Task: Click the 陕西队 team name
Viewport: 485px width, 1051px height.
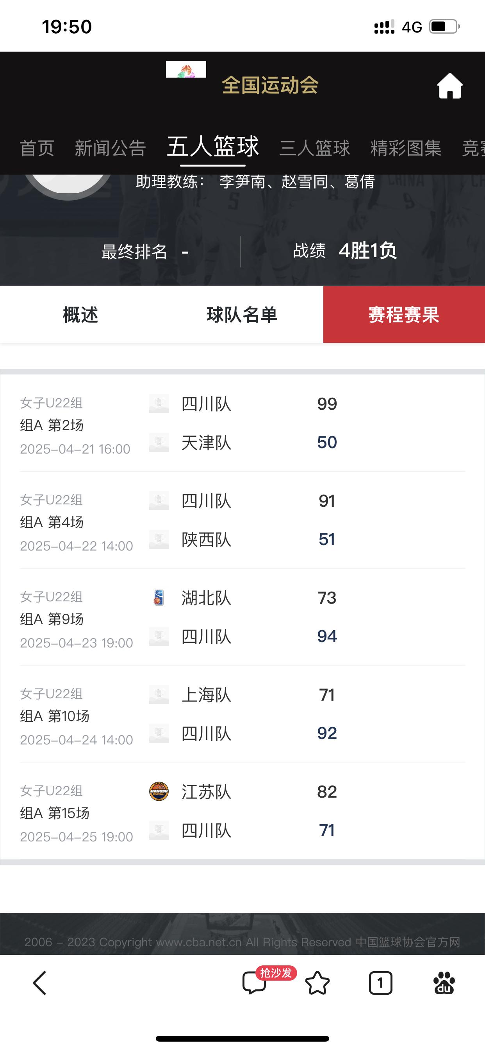Action: 206,540
